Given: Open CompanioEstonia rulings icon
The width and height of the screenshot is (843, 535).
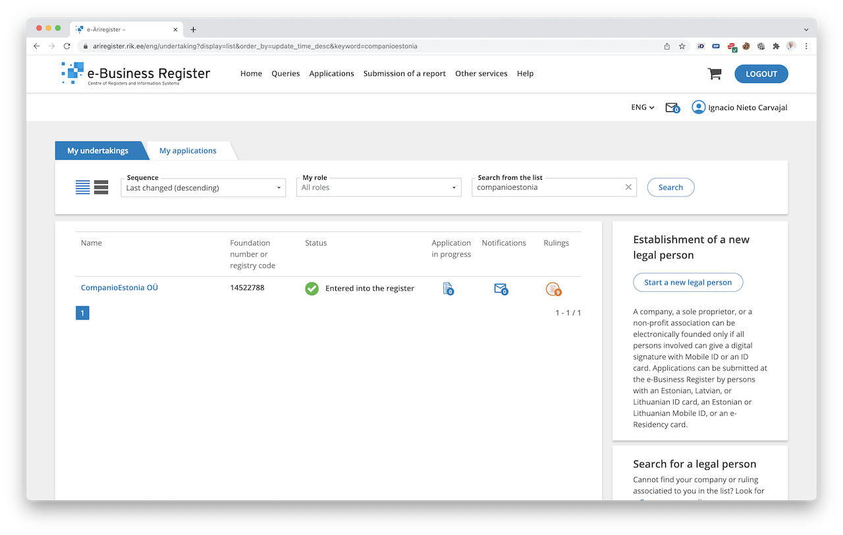Looking at the screenshot, I should tap(553, 289).
